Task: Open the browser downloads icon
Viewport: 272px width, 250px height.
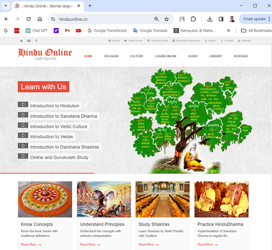Action: (x=210, y=19)
